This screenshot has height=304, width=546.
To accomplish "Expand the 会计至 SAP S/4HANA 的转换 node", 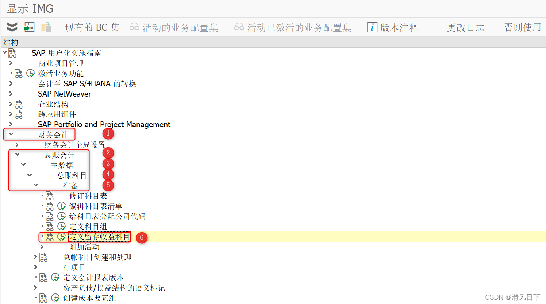I will click(10, 83).
